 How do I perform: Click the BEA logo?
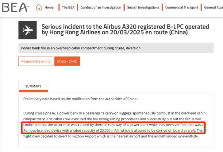click(x=16, y=7)
